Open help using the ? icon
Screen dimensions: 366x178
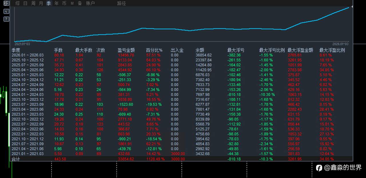click(6, 19)
